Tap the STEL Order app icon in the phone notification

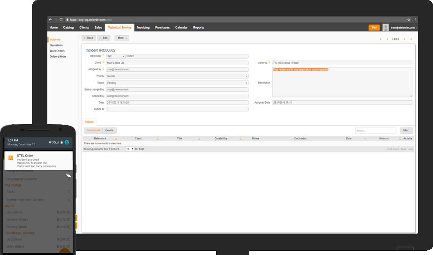click(11, 158)
